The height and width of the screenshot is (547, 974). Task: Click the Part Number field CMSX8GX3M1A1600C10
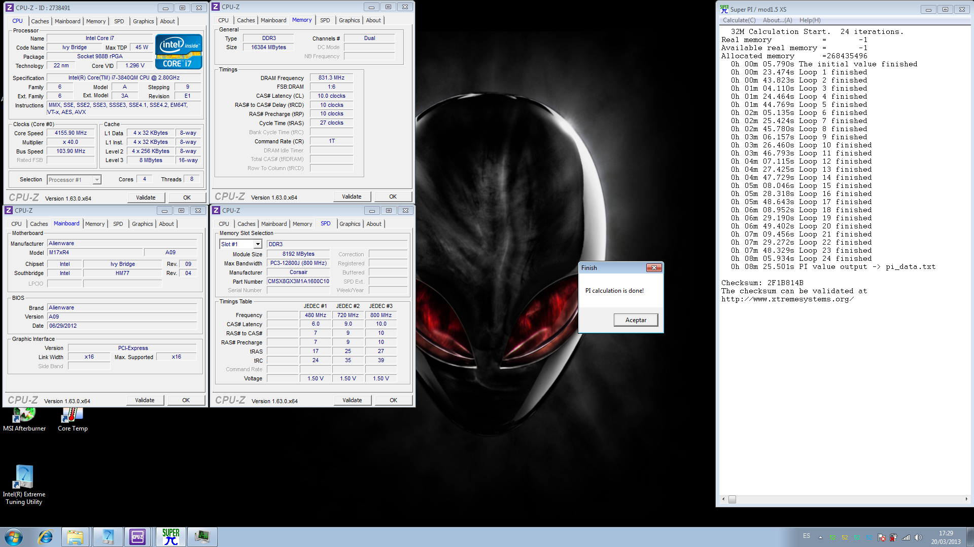pos(298,282)
